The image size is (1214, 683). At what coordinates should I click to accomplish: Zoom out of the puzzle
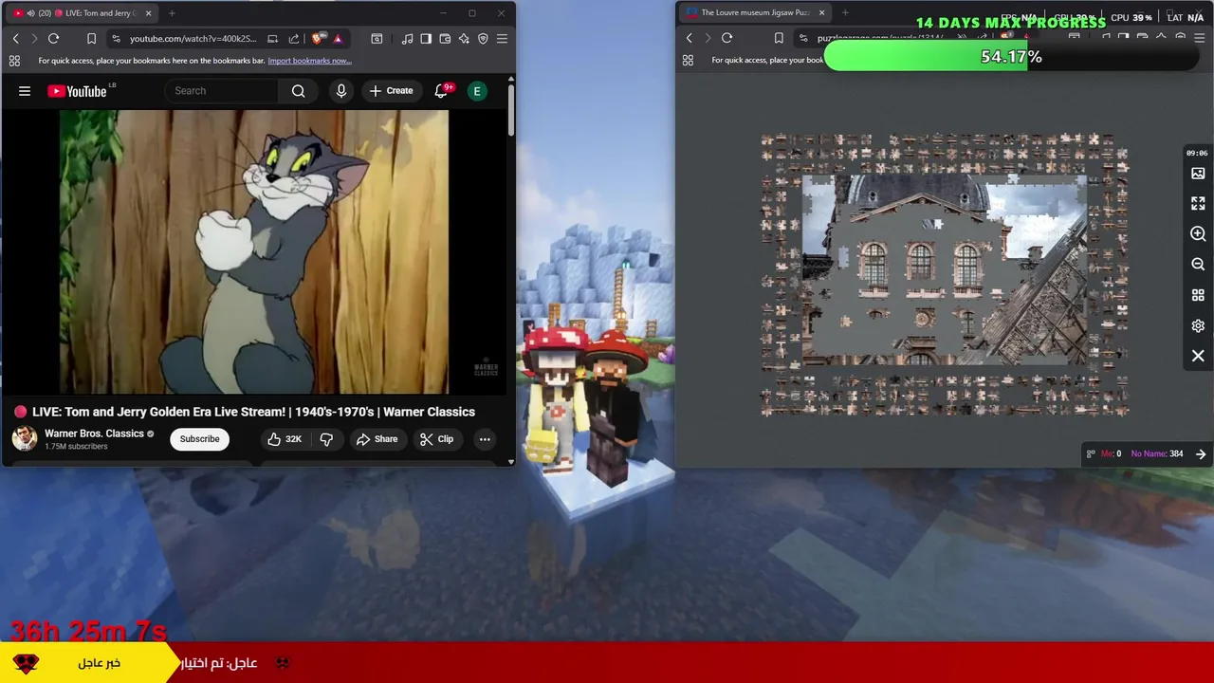pyautogui.click(x=1198, y=265)
